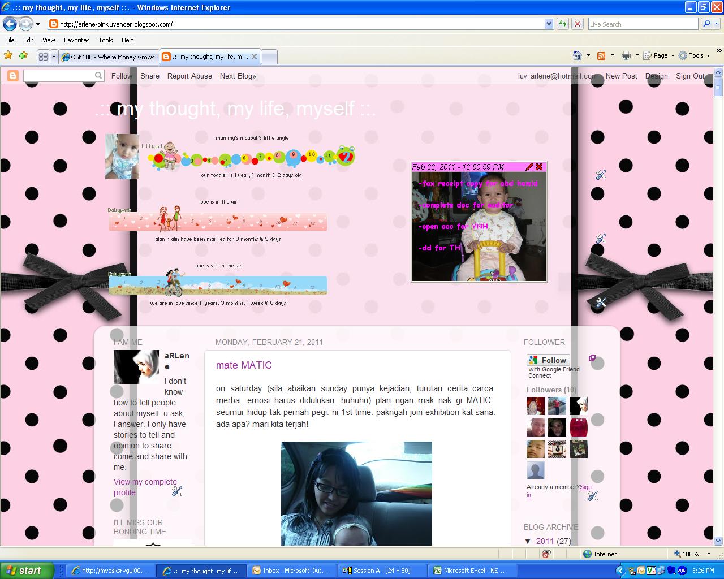
Task: Click the Home icon in command bar
Action: coord(578,55)
